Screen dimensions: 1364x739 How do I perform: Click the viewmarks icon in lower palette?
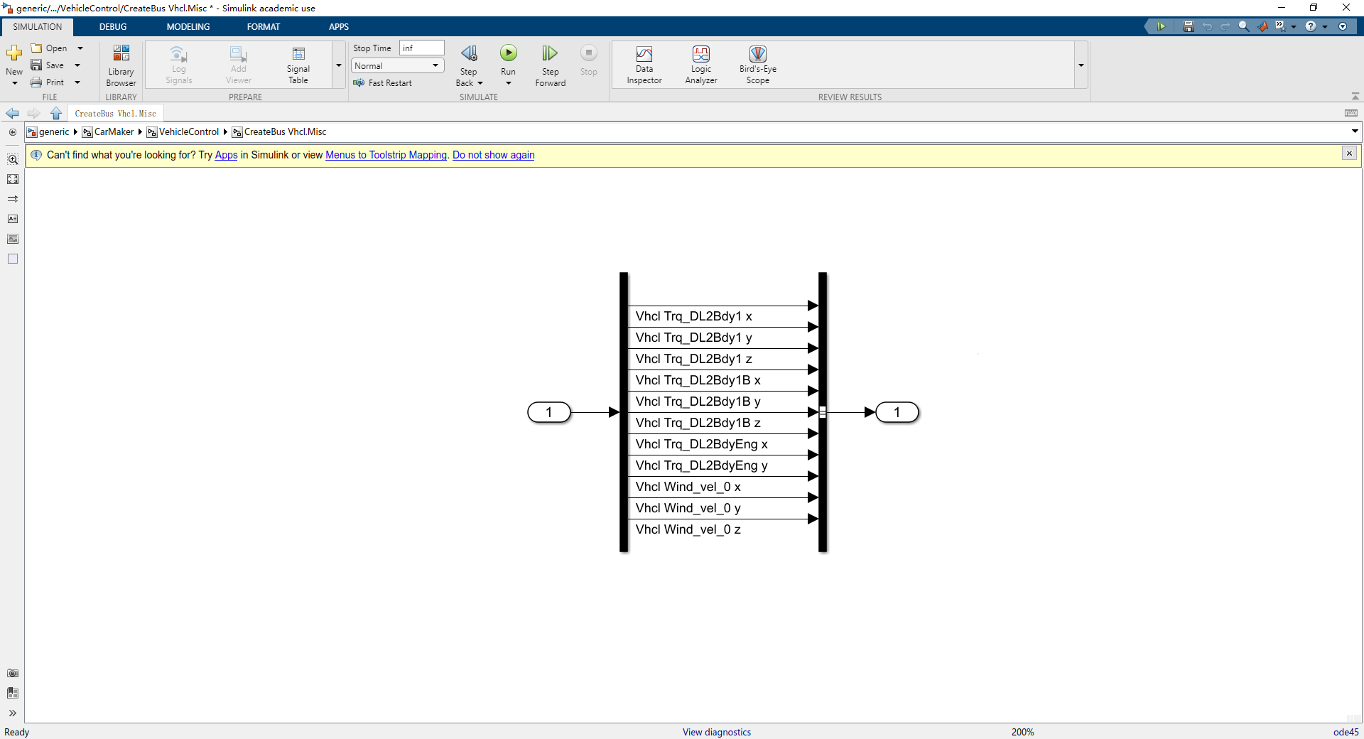pyautogui.click(x=13, y=693)
